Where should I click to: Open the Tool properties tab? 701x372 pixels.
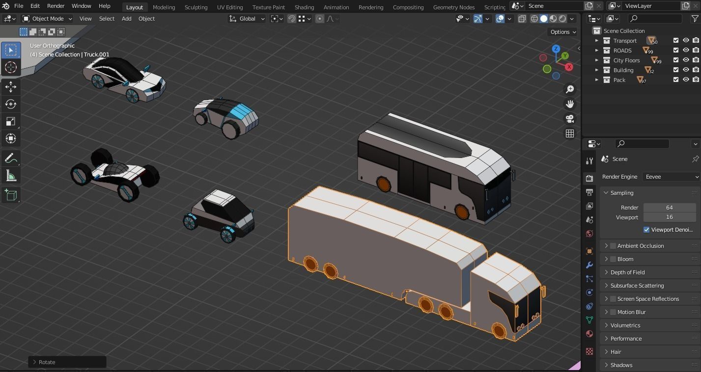pos(589,160)
